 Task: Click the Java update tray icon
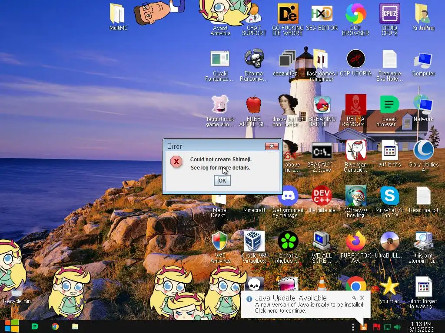point(364,327)
